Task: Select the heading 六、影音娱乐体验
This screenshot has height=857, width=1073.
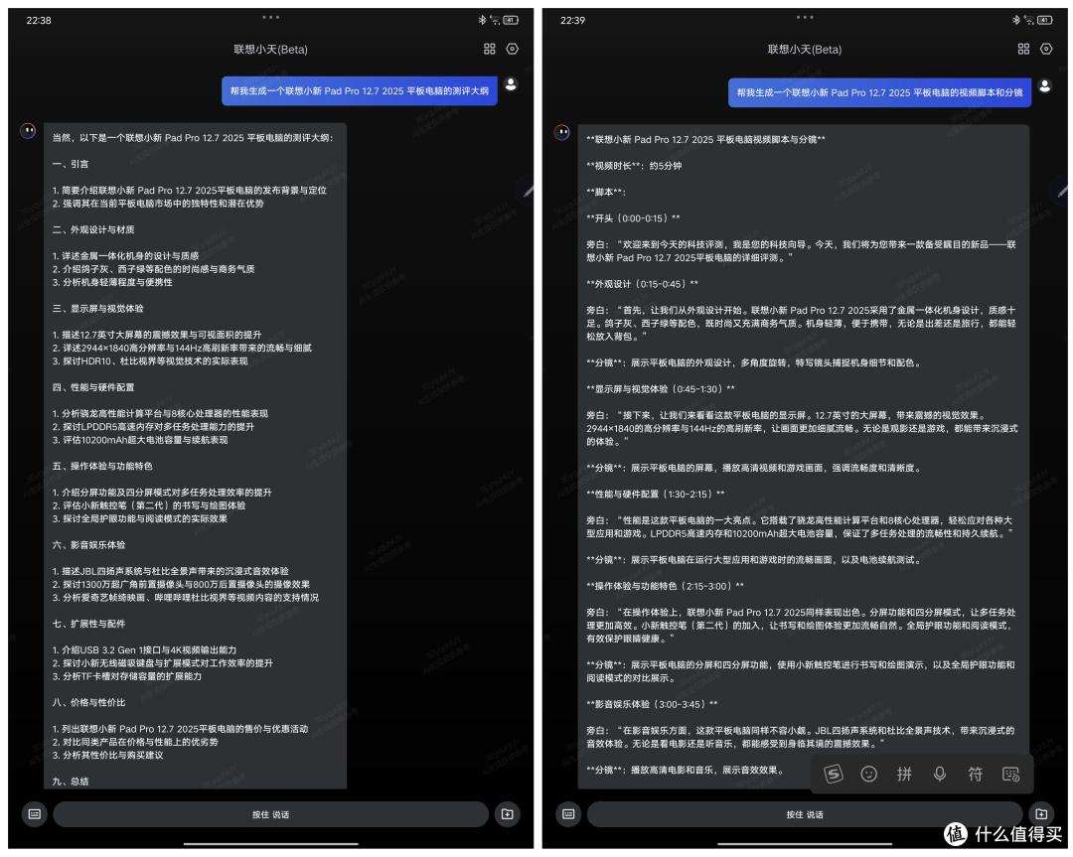Action: tap(88, 545)
